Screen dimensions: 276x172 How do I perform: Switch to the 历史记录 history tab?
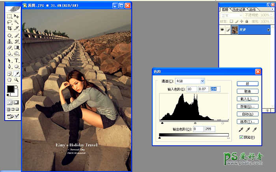point(238,9)
